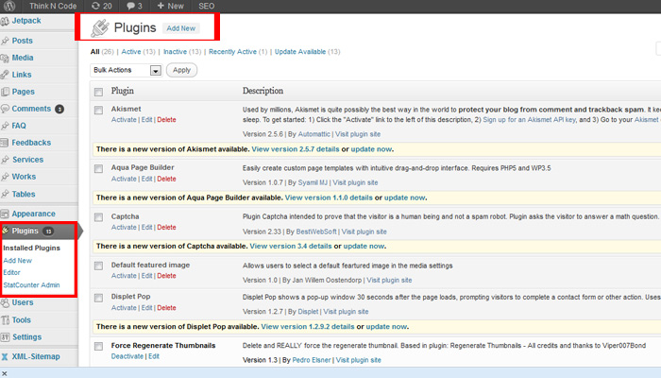The image size is (661, 378).
Task: Click update now for Displet Pop
Action: 386,327
